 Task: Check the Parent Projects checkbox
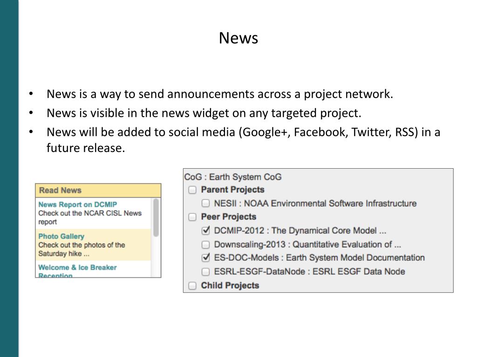[x=192, y=190]
